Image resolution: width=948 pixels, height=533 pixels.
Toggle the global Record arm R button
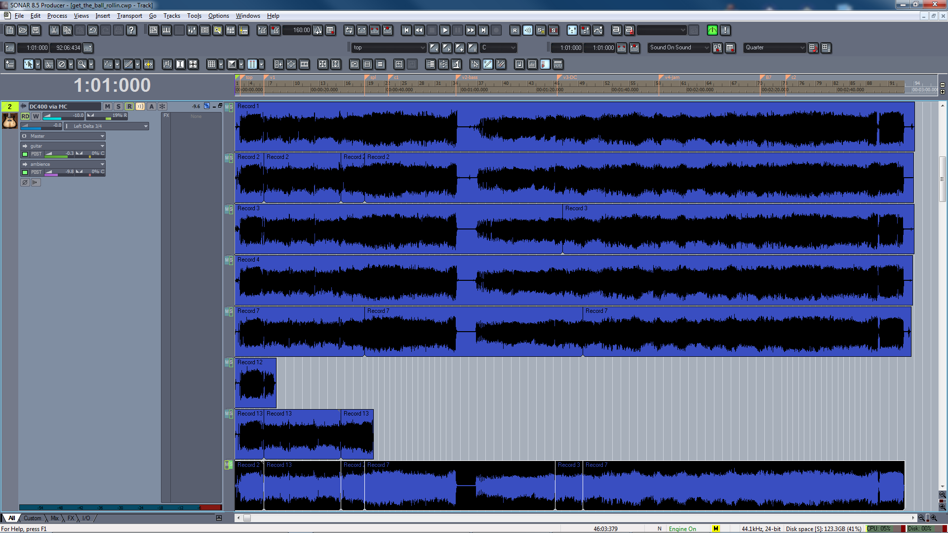click(x=515, y=31)
